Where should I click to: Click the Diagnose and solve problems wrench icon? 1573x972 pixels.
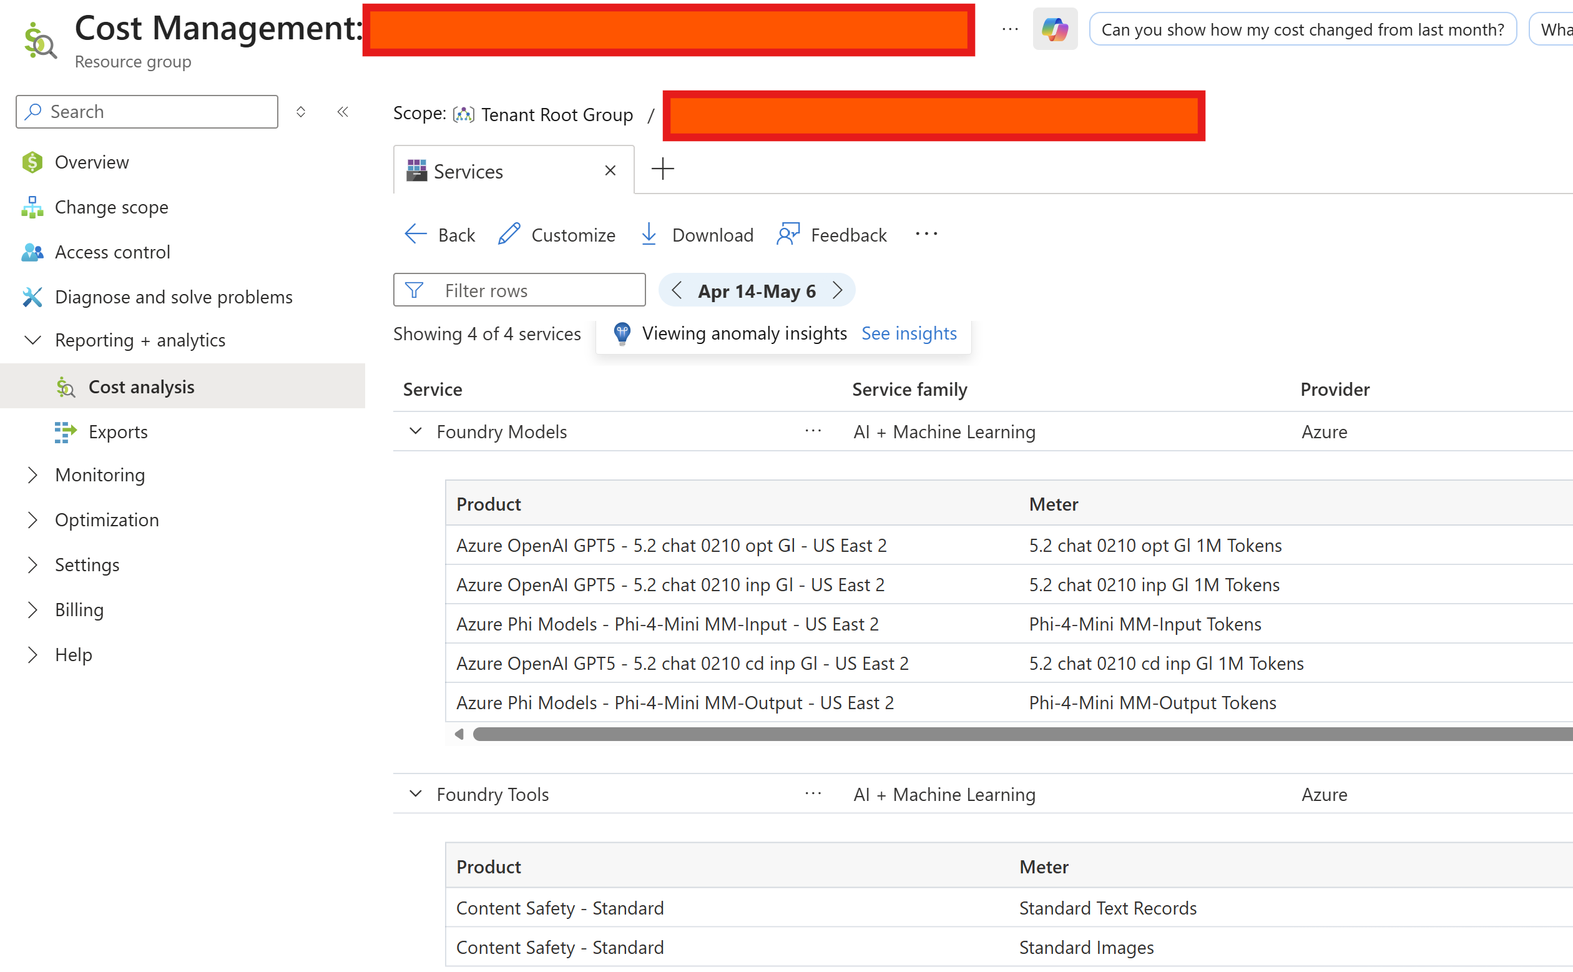pos(32,297)
